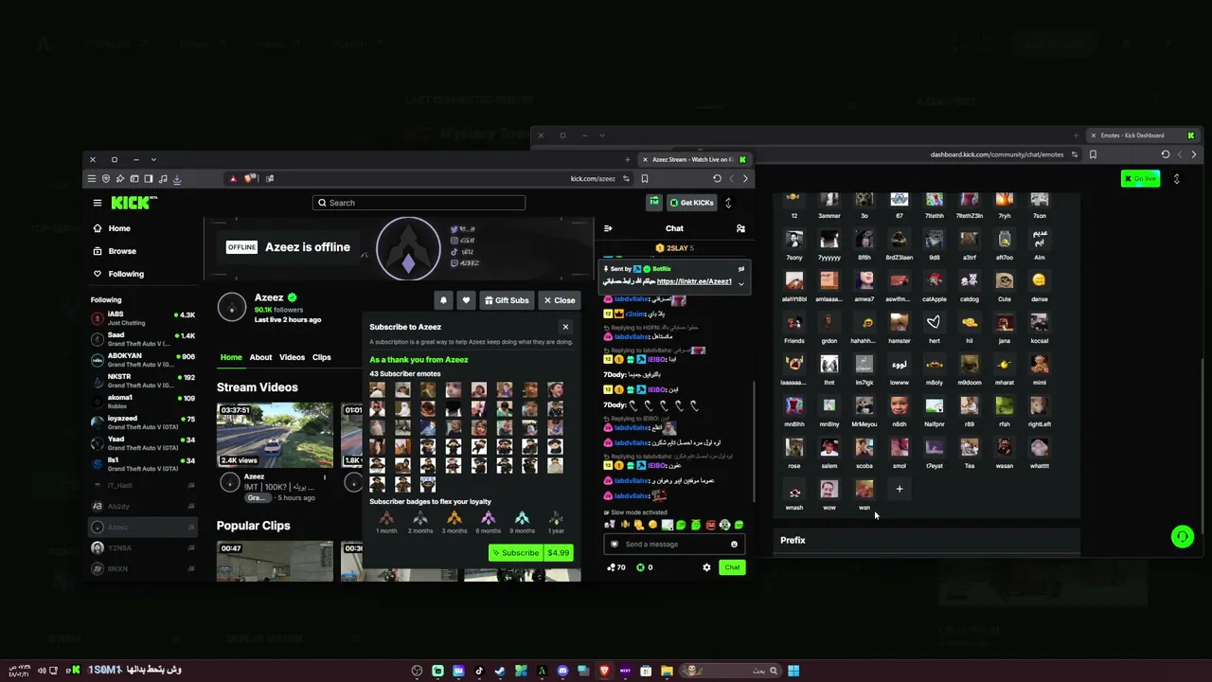
Task: Open the Kick hamburger sidebar menu
Action: [x=97, y=203]
